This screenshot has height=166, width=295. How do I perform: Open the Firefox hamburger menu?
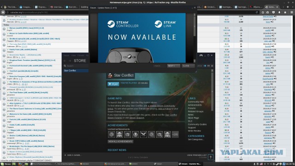[x=292, y=12]
